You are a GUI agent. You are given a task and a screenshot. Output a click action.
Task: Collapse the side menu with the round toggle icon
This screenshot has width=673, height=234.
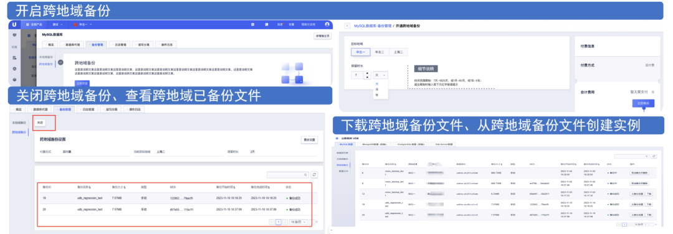point(60,63)
